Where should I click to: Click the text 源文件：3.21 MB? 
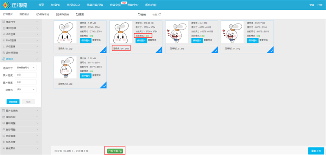point(88,58)
